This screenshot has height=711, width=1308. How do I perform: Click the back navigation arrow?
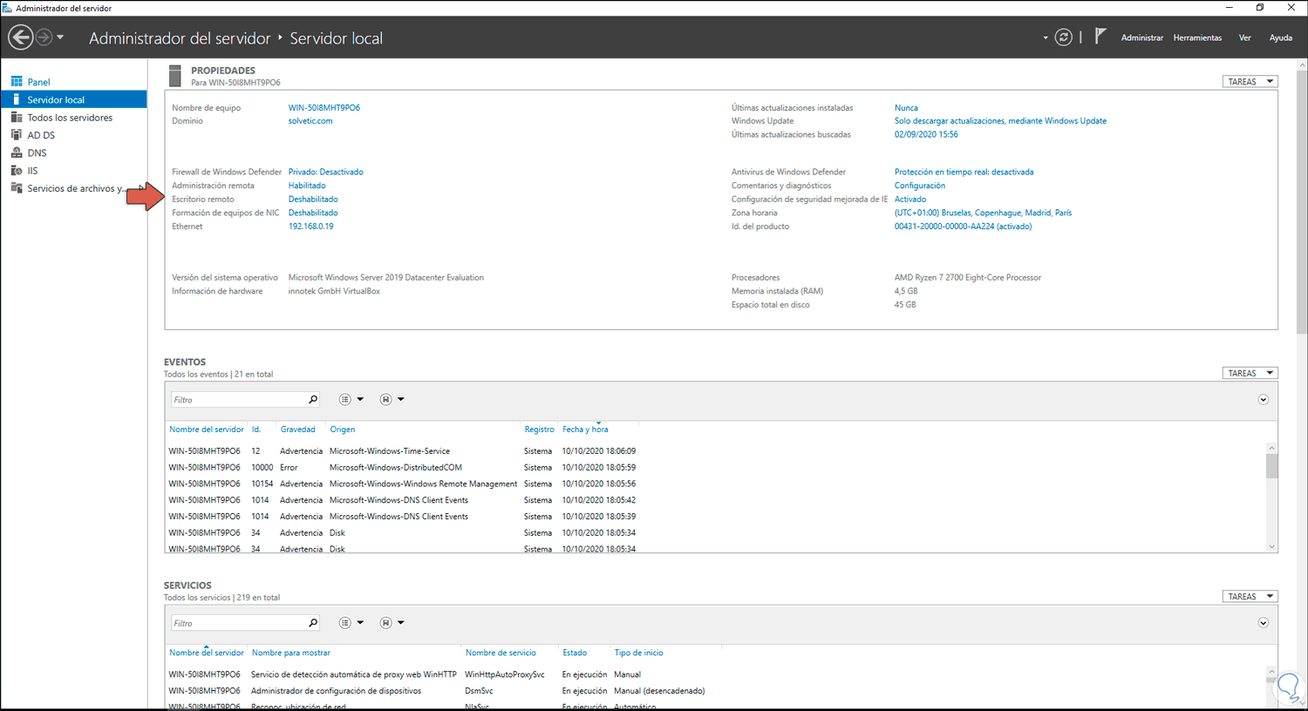21,37
